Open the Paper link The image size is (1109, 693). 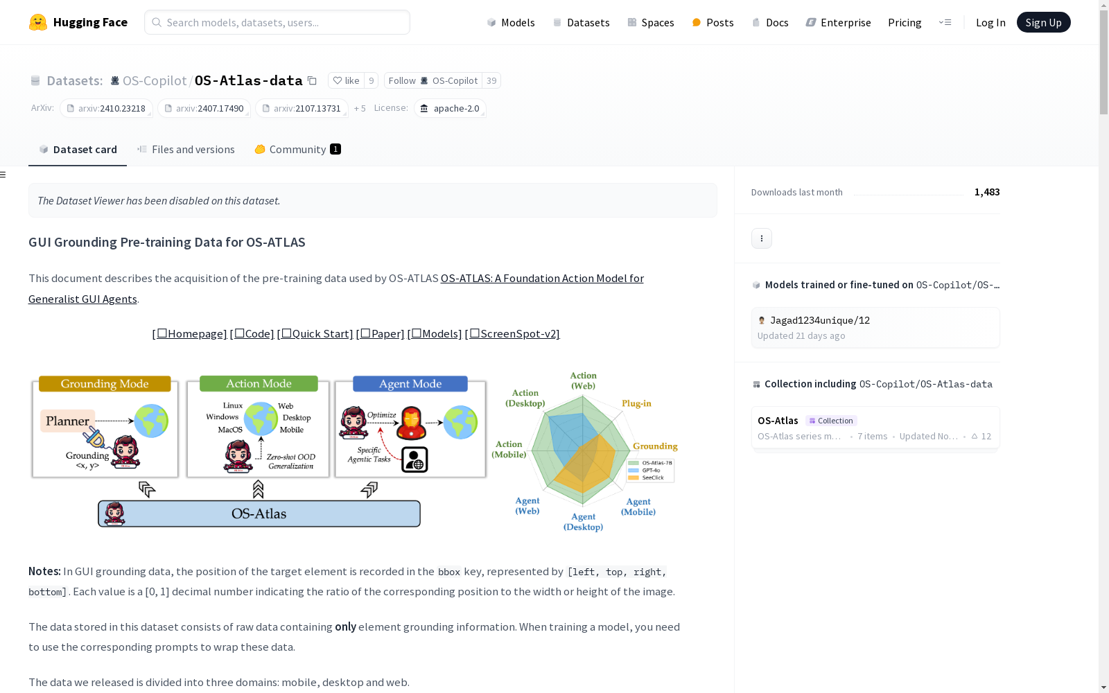coord(380,334)
